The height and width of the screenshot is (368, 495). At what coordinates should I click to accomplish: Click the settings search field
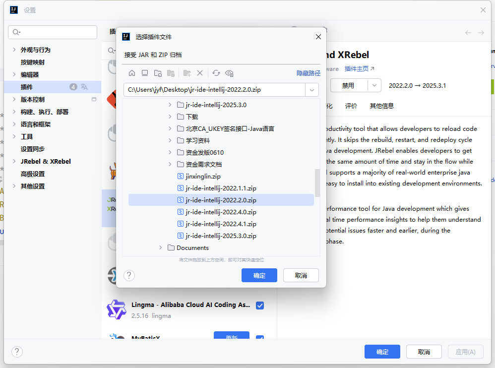tap(53, 32)
